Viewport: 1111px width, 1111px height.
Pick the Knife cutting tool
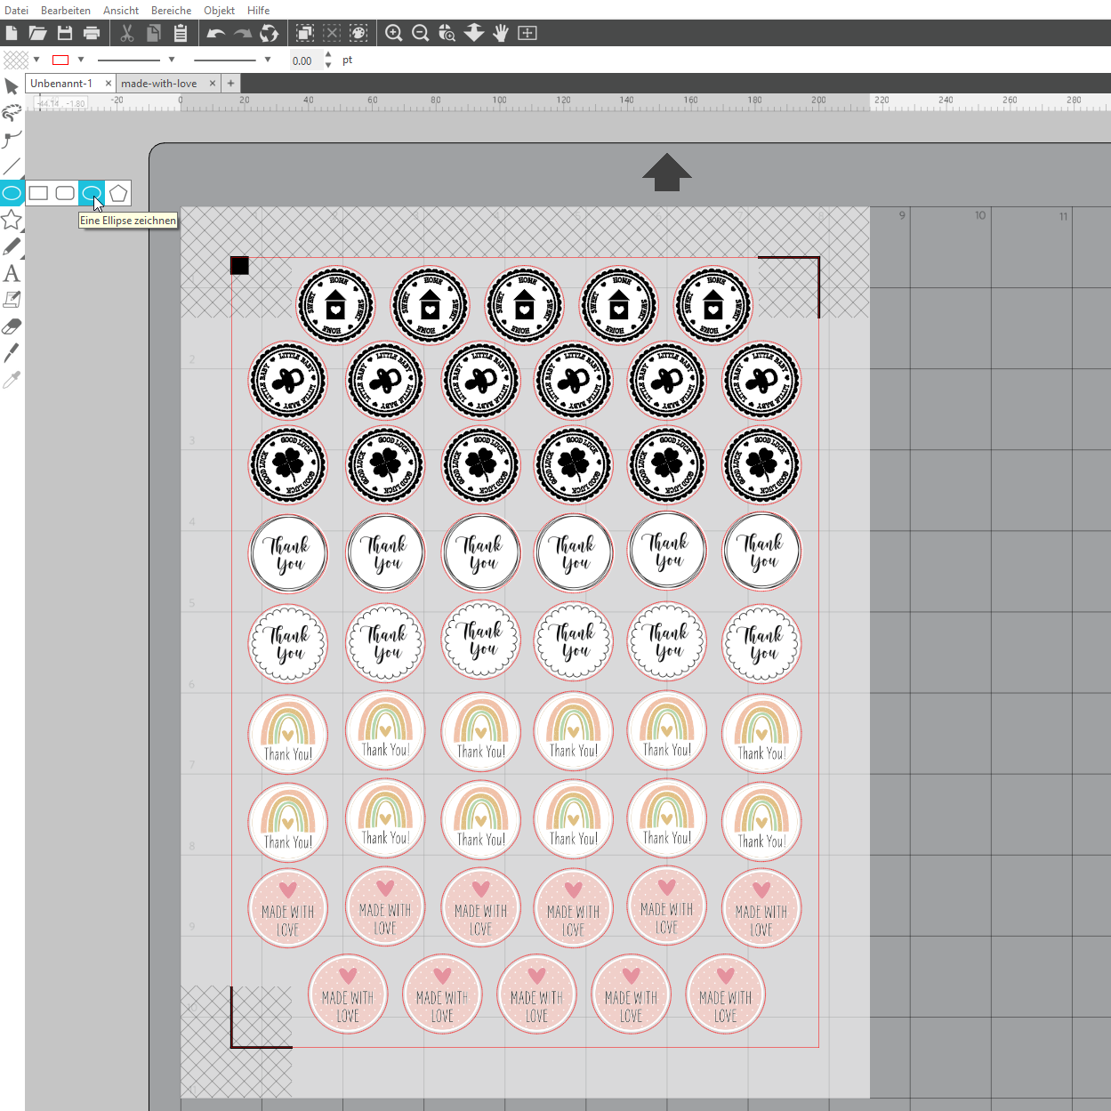12,353
